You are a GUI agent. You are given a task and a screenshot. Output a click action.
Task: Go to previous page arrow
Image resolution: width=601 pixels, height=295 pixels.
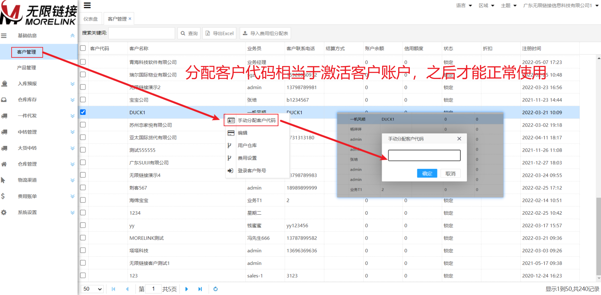click(x=127, y=289)
